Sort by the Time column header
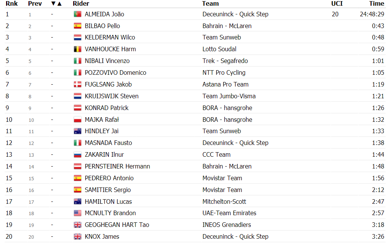The image size is (391, 244). [x=377, y=3]
